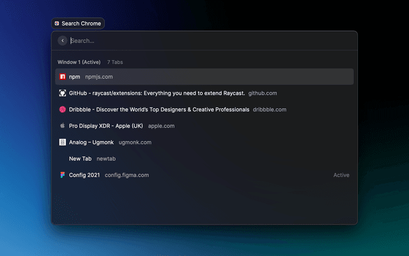Open the New Tab entry
This screenshot has width=409, height=256.
(x=81, y=159)
